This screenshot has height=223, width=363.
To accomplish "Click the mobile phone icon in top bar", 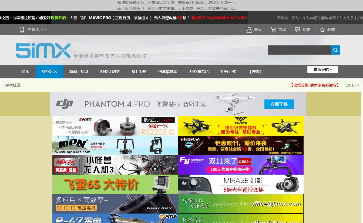I will tap(22, 30).
